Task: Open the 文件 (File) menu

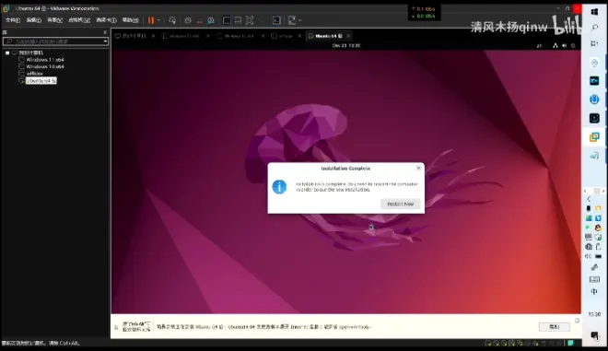Action: (x=13, y=19)
